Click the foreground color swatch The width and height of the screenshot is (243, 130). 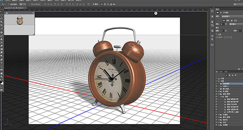[x=1, y=82]
